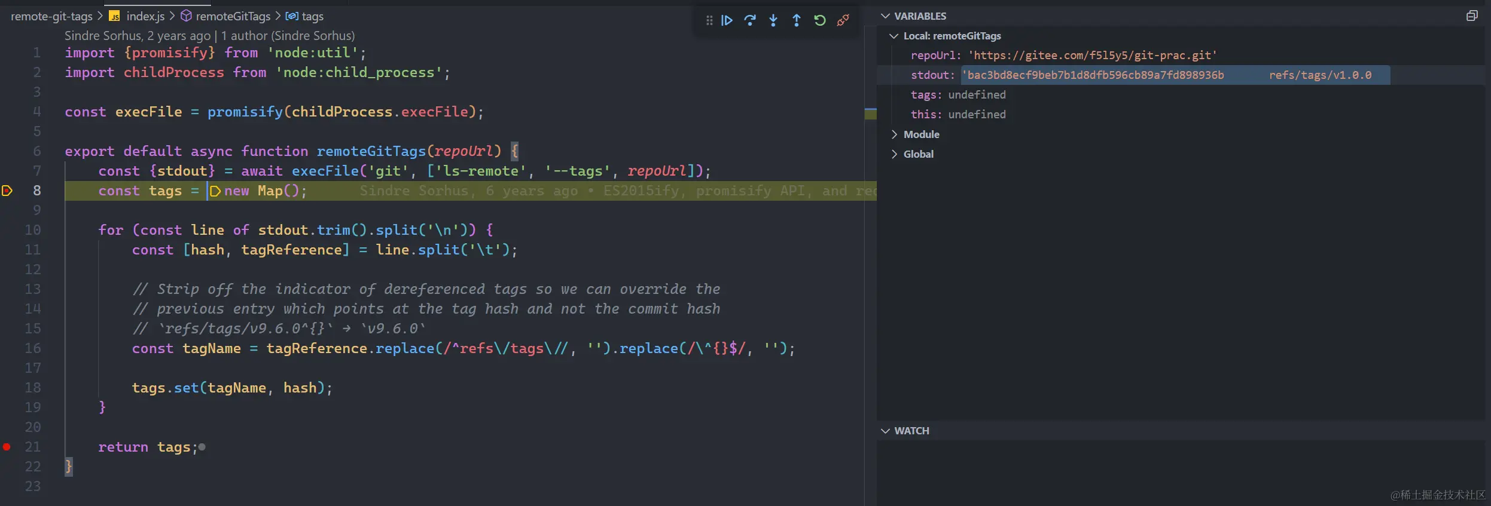
Task: Disconnect the debugger
Action: [x=843, y=21]
